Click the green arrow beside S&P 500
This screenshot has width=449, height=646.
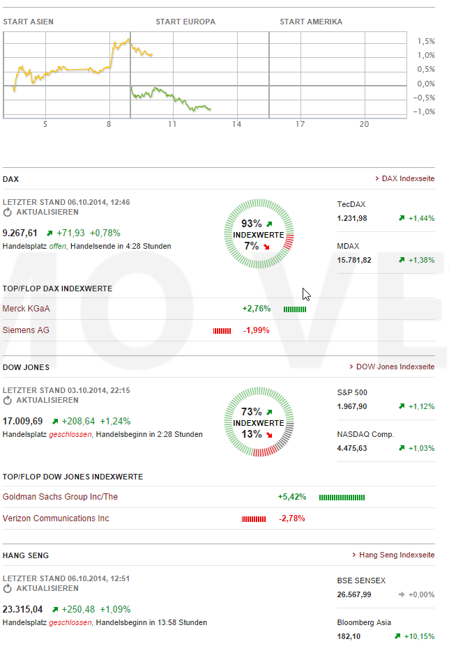click(402, 406)
